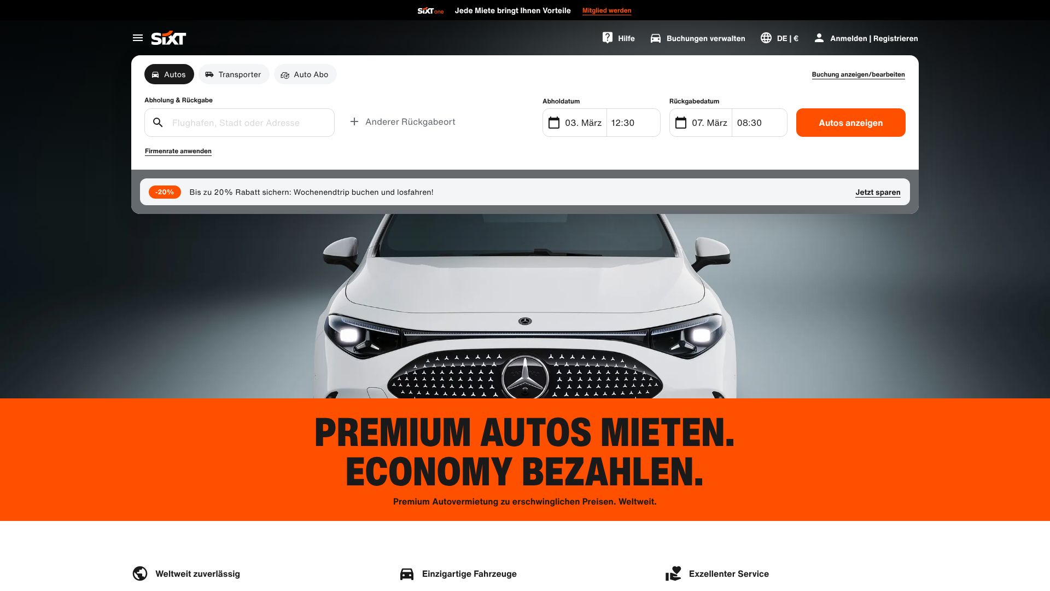Focus the Flughafen, Stadt oder Adresse field
This screenshot has width=1050, height=591.
240,123
